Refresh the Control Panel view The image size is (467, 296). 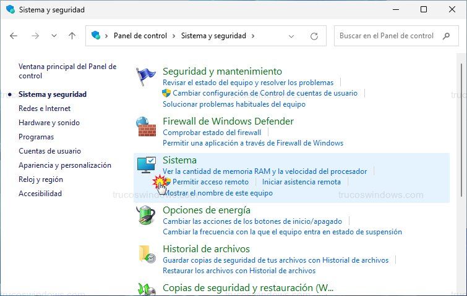(x=314, y=36)
